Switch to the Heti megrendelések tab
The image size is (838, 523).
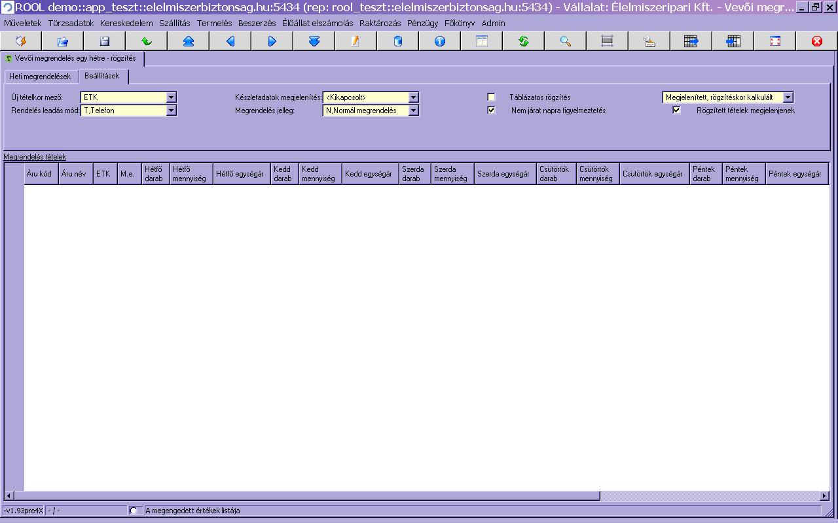coord(40,76)
